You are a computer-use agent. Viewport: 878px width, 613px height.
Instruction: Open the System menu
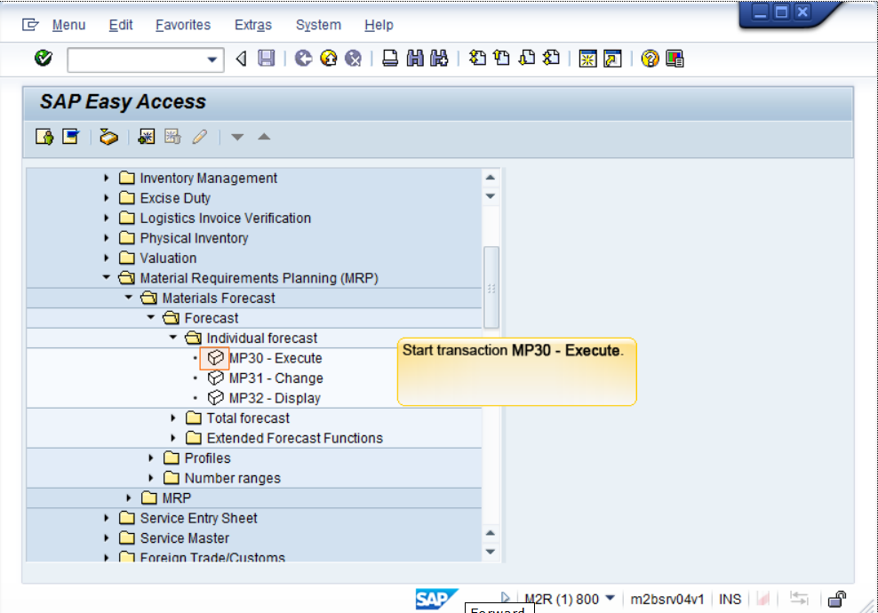point(318,25)
